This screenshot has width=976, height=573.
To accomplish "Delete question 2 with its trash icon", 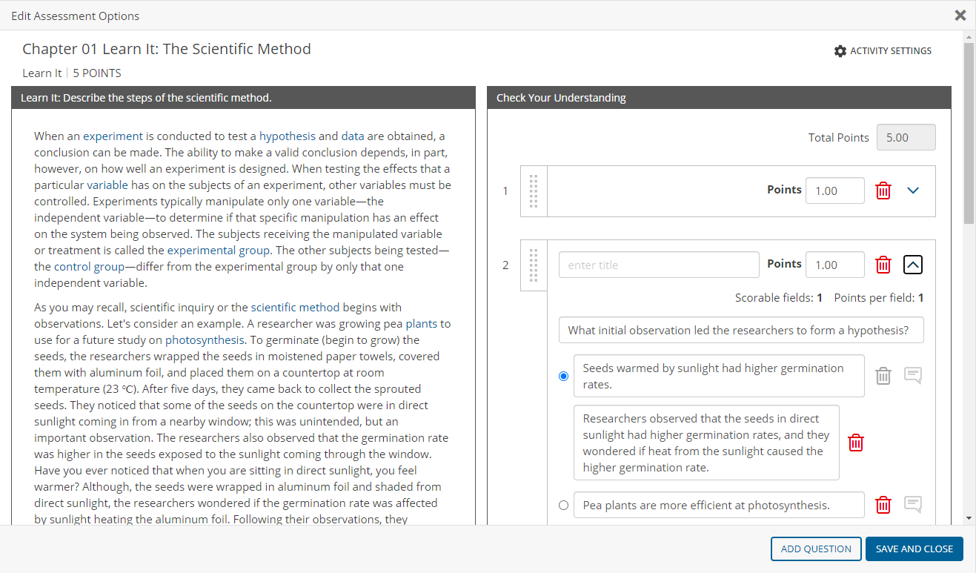I will tap(883, 265).
